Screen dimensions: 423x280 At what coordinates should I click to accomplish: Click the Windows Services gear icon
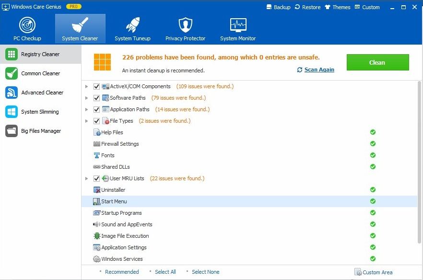[x=97, y=259]
